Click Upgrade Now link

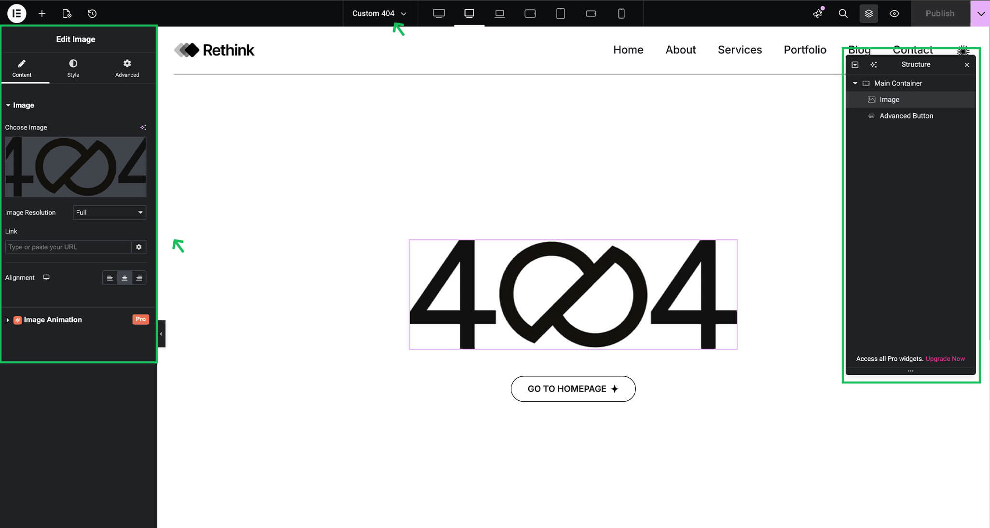click(x=945, y=359)
